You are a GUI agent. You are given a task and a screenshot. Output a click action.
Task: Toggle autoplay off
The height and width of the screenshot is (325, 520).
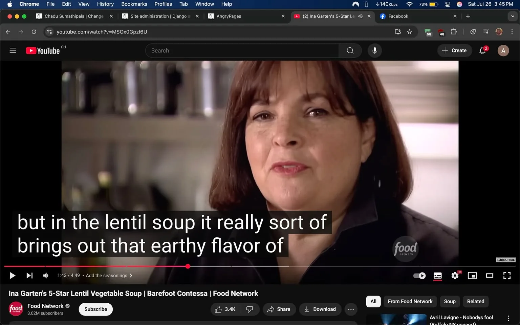(419, 276)
